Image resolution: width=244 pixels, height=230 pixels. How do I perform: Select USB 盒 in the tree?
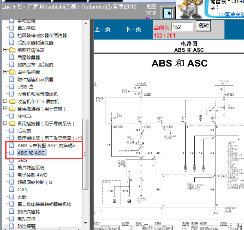(25, 87)
